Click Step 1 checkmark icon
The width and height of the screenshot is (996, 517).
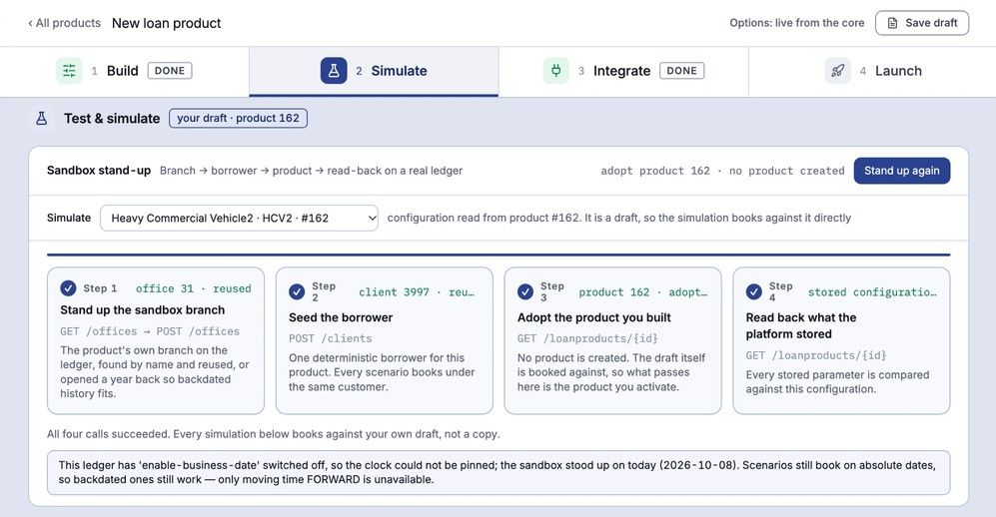point(68,288)
